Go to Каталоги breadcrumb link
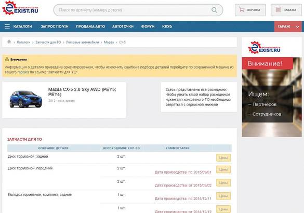The height and width of the screenshot is (213, 304). click(23, 42)
